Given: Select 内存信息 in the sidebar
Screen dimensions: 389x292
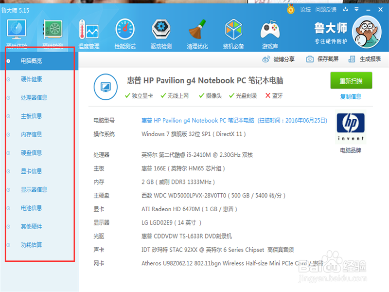Looking at the screenshot, I should 31,134.
